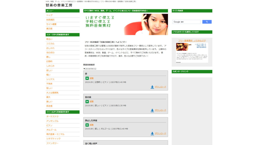The width and height of the screenshot is (258, 145).
Task: Browse オルゴール genre in sidebar
Action: (x=51, y=130)
